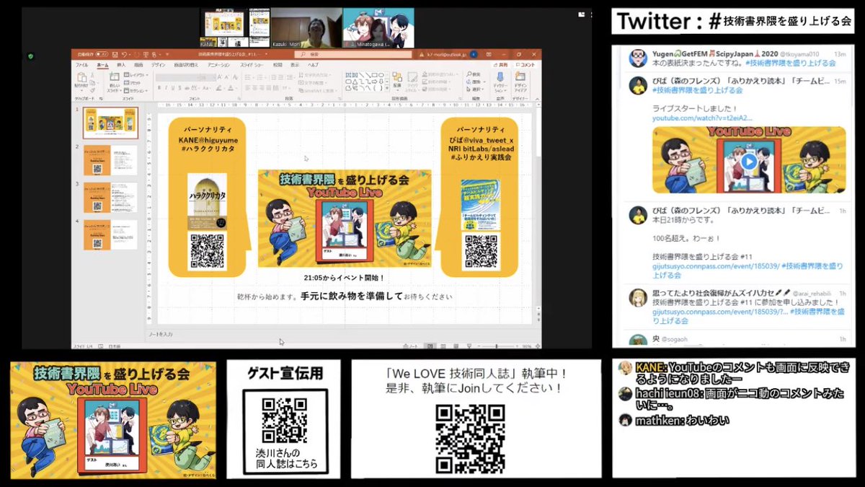This screenshot has height=487, width=865.
Task: Click the Dictation microphone icon
Action: point(500,78)
